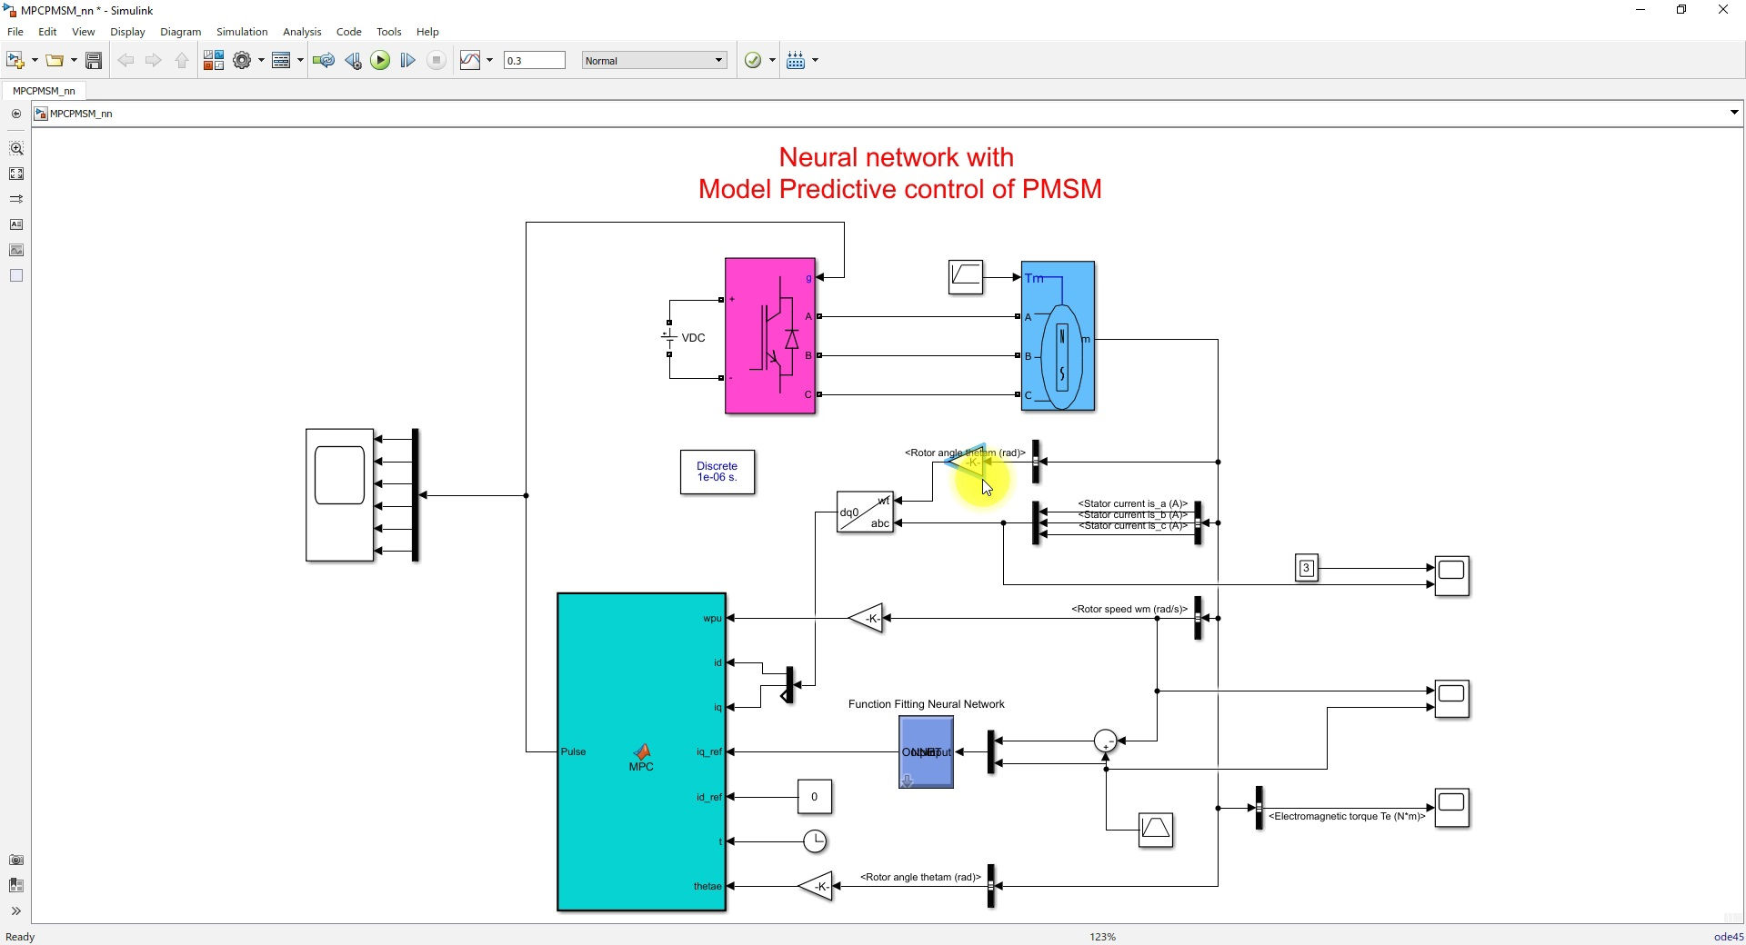Screen dimensions: 1746x945
Task: Activate the Annotation tool in the left palette
Action: point(16,224)
